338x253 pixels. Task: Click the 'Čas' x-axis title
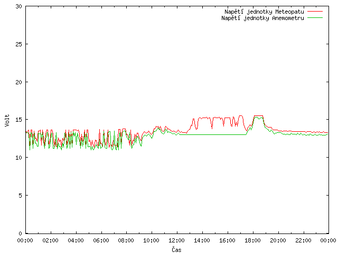(x=176, y=249)
